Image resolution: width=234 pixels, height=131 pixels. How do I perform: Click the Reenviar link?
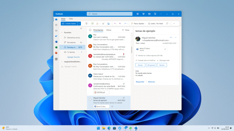tap(151, 82)
